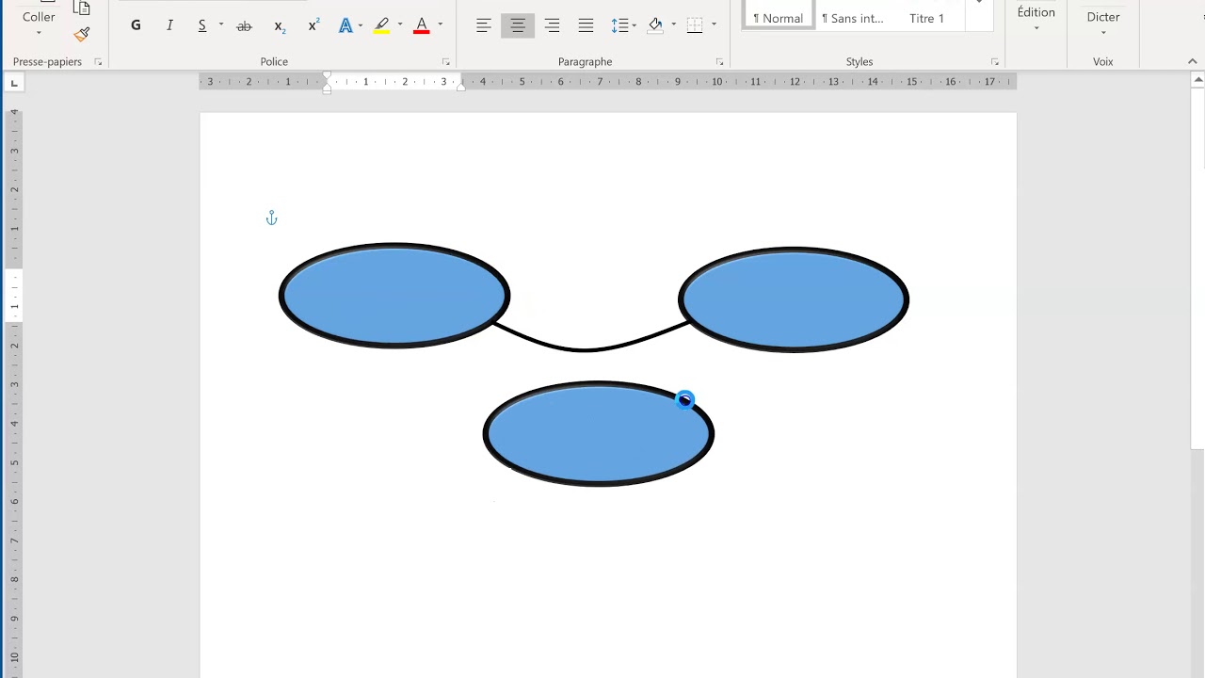
Task: Click the shading paint bucket icon
Action: point(656,25)
